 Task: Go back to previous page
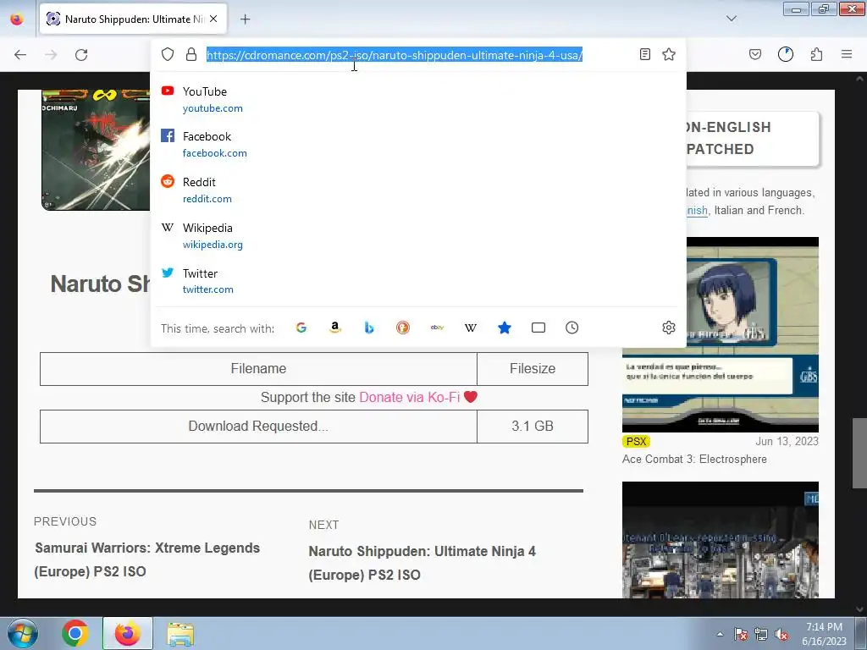[x=20, y=55]
